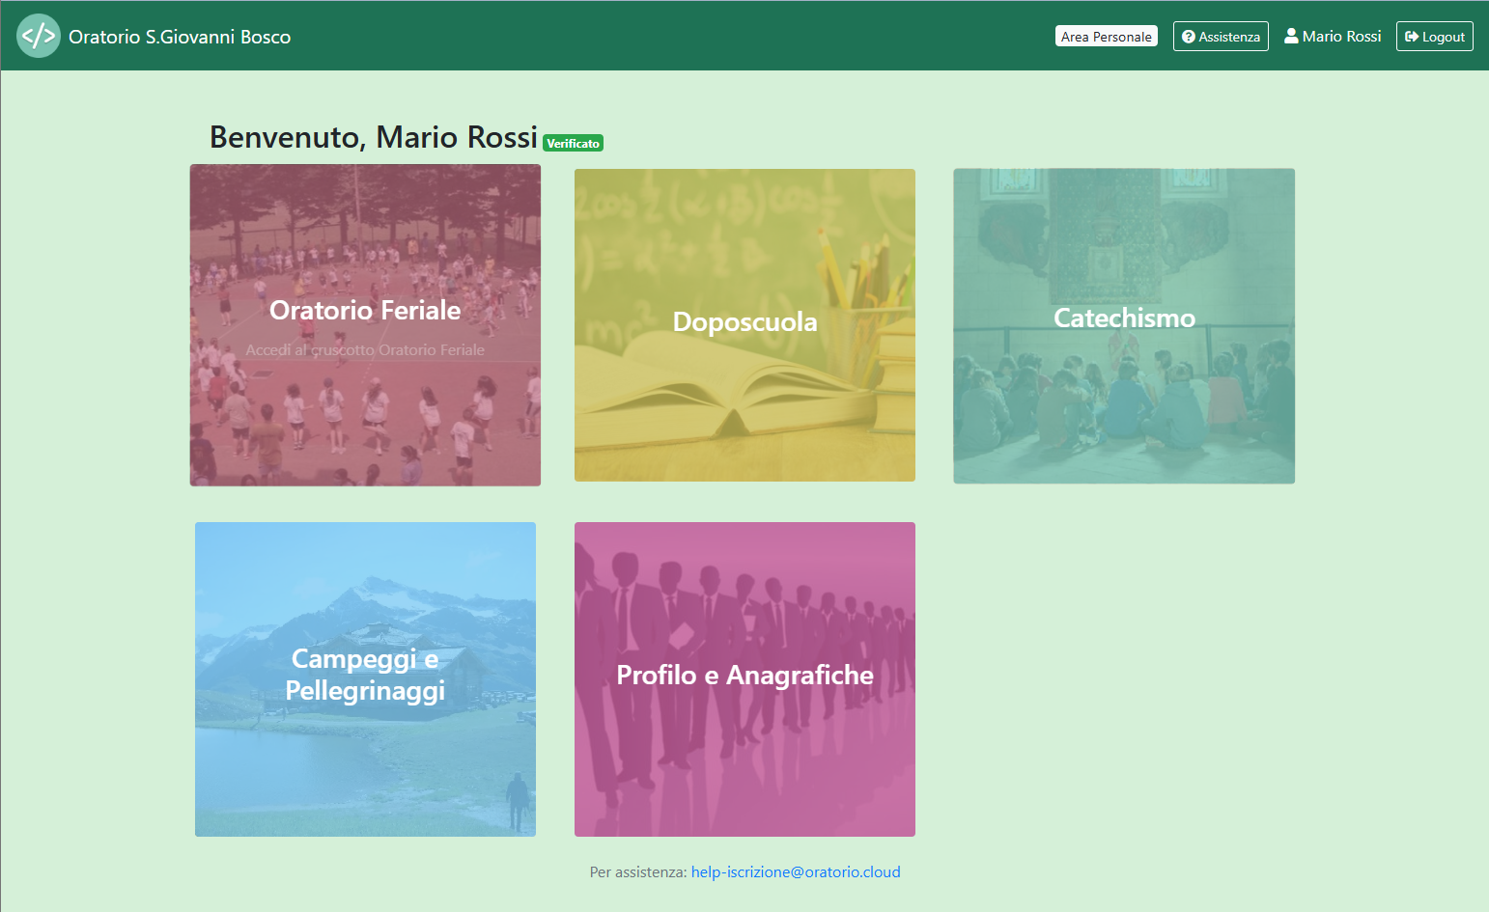Screen dimensions: 1489x912
Task: Click the Benvenuto, Mario Rossi heading
Action: (x=373, y=136)
